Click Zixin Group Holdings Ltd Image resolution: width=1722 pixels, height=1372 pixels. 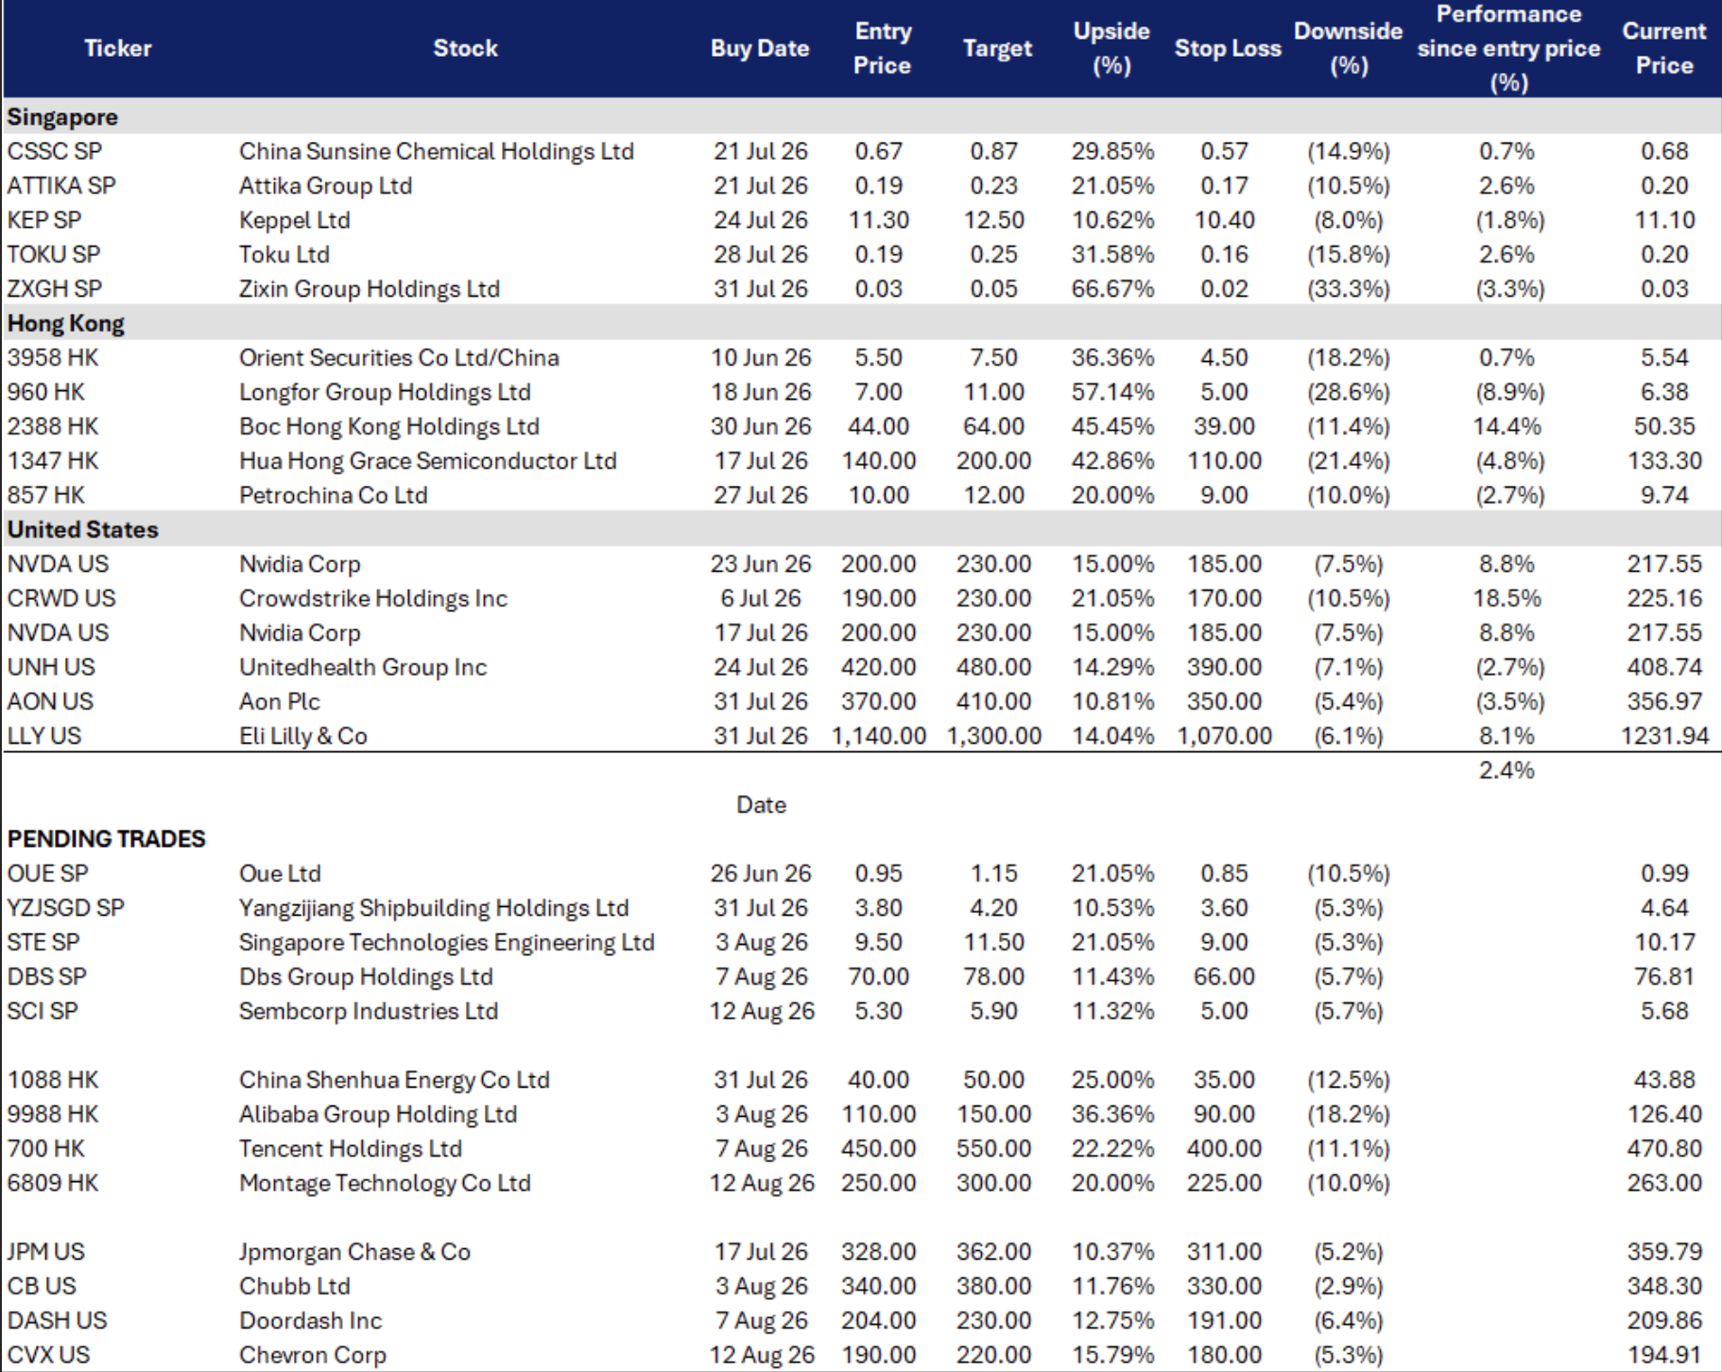370,289
